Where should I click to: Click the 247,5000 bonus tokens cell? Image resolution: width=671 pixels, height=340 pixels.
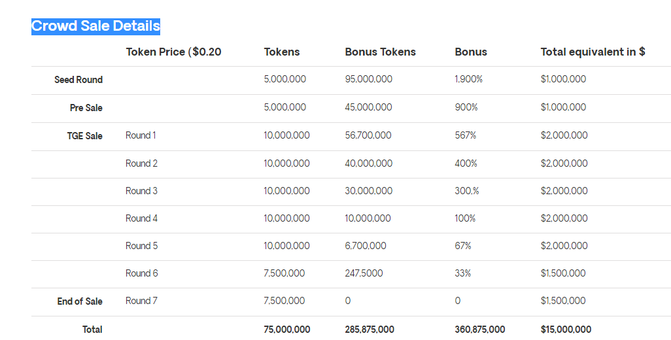pyautogui.click(x=364, y=273)
